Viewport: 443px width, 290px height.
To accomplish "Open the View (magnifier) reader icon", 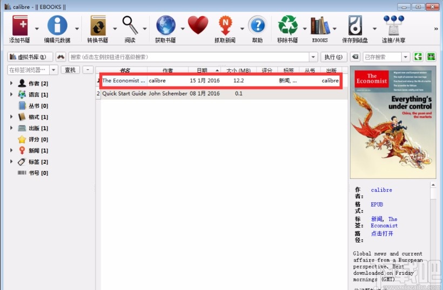I will 130,26.
